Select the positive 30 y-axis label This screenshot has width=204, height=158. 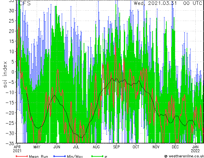[x=11, y=11]
